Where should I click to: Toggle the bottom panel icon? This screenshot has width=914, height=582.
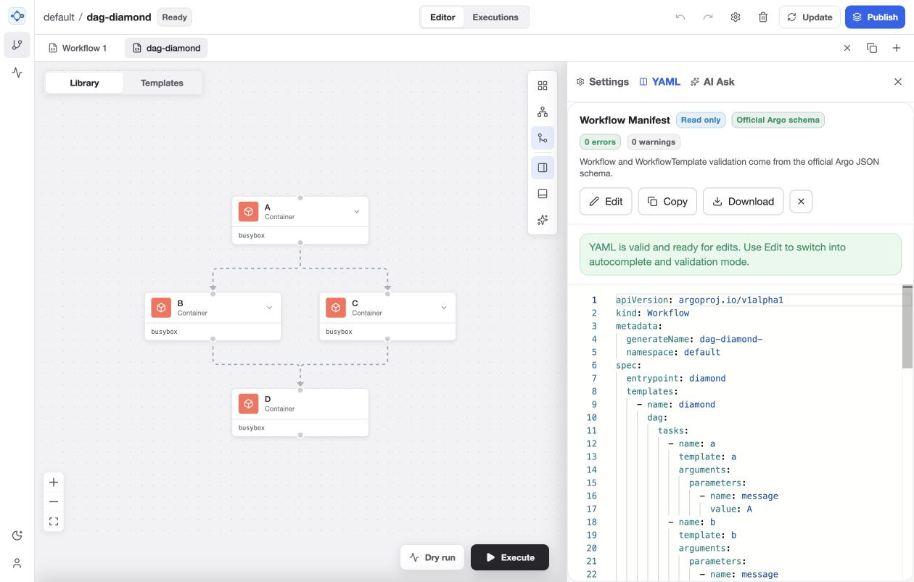click(543, 194)
